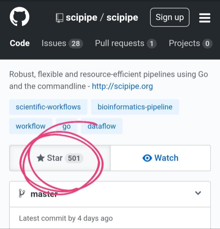The width and height of the screenshot is (220, 229).
Task: Select the scientific-workflows topic tag
Action: click(48, 107)
